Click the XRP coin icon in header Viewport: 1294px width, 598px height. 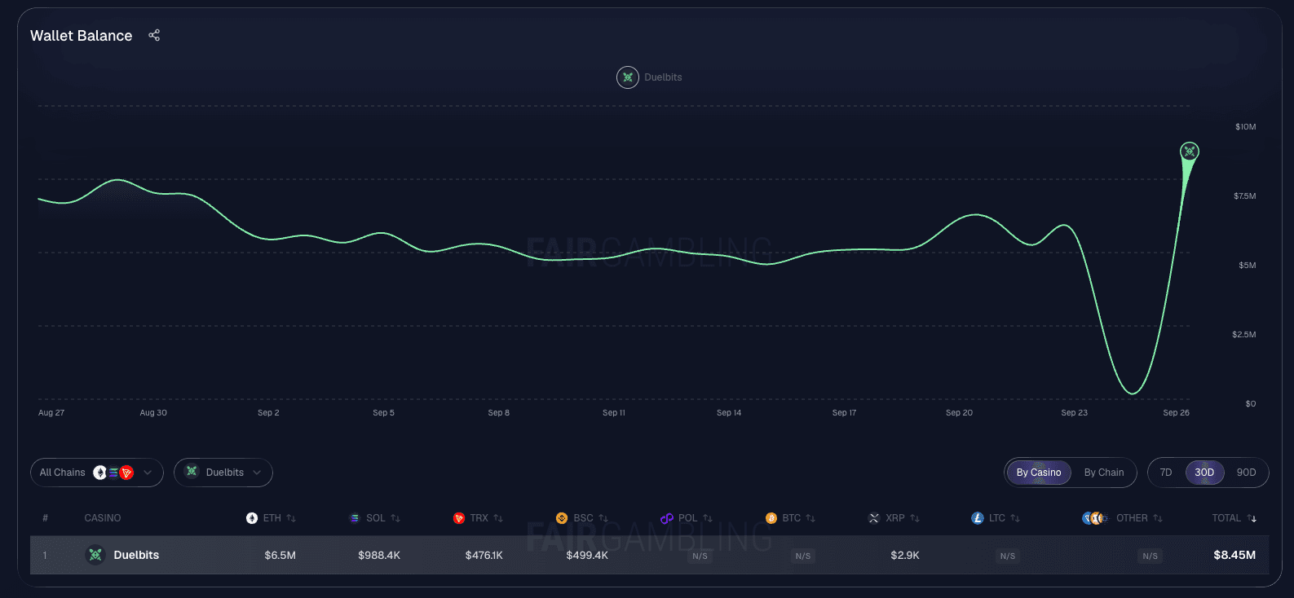(874, 518)
